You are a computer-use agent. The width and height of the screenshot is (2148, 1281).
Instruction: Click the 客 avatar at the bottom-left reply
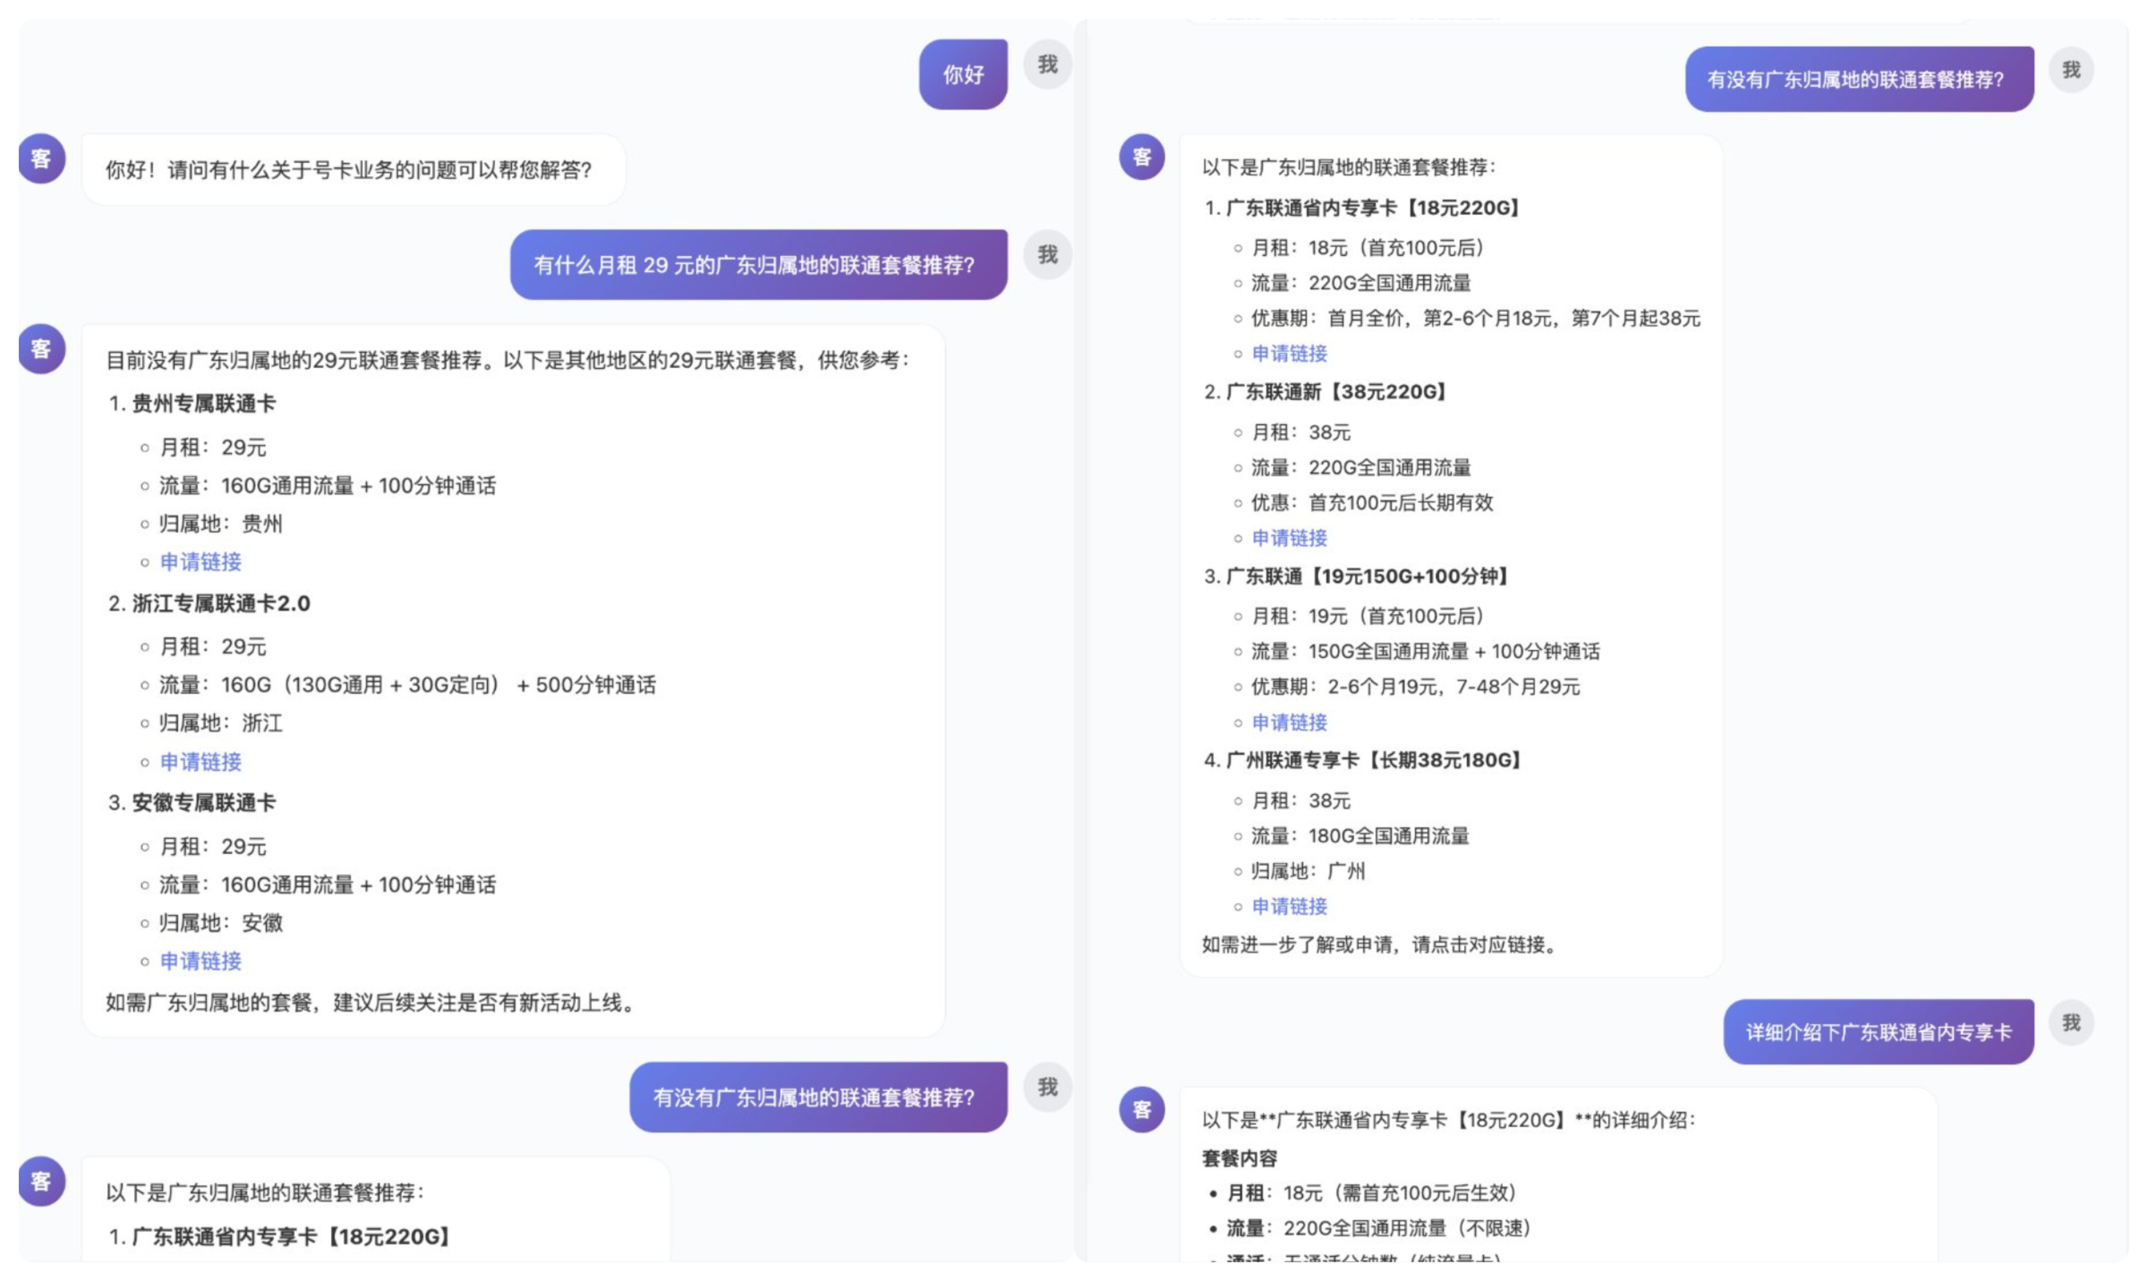coord(42,1181)
